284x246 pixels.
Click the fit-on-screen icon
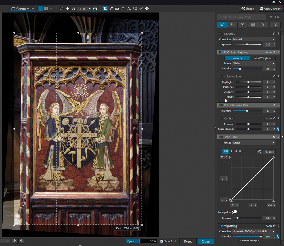click(61, 9)
